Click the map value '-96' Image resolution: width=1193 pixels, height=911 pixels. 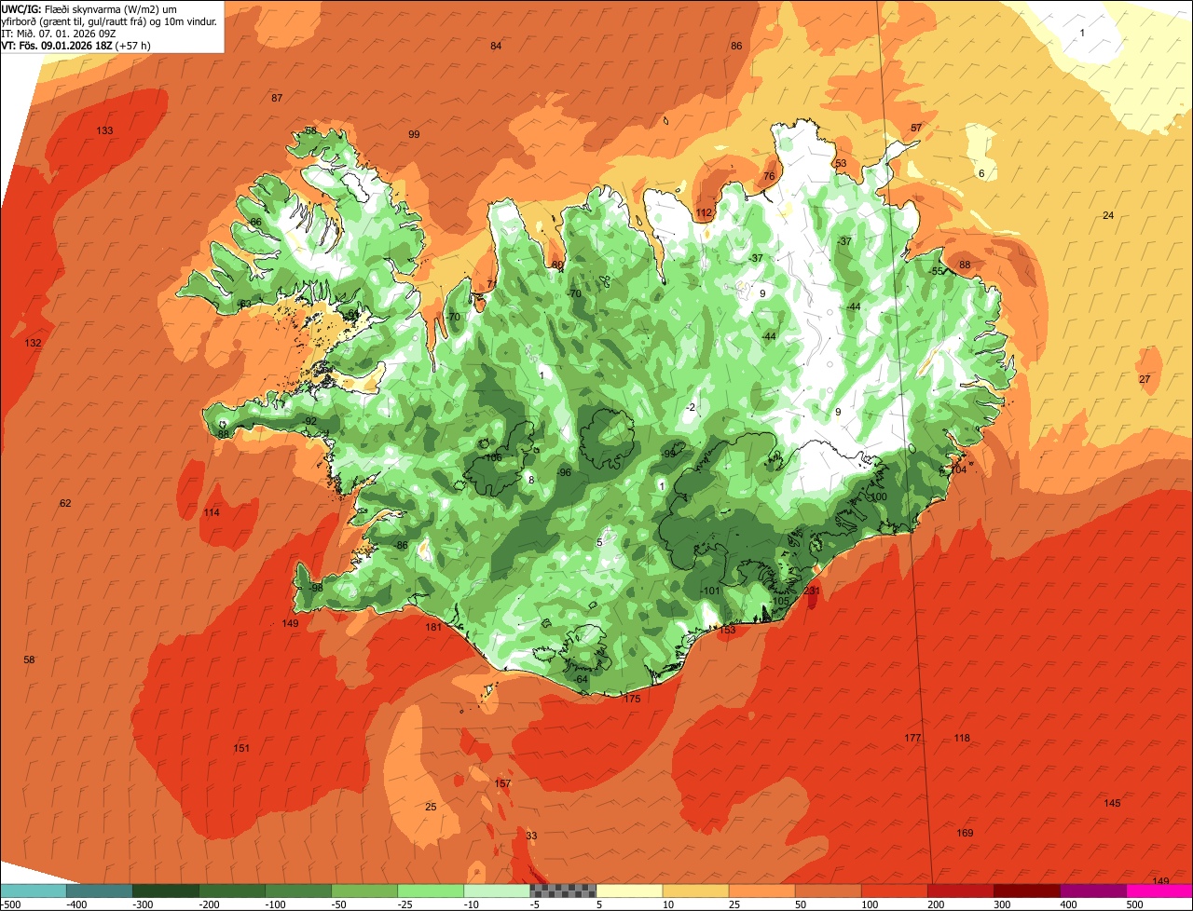click(563, 473)
